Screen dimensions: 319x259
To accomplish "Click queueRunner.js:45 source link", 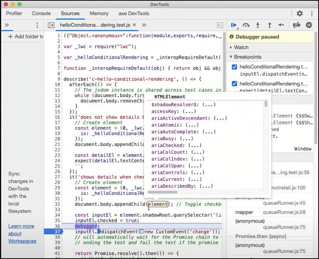I will (284, 203).
